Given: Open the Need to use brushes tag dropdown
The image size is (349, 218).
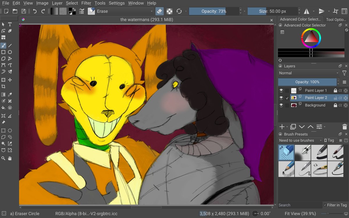Looking at the screenshot, I should click(x=300, y=140).
